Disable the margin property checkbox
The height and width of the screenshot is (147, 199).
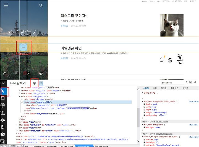point(145,112)
